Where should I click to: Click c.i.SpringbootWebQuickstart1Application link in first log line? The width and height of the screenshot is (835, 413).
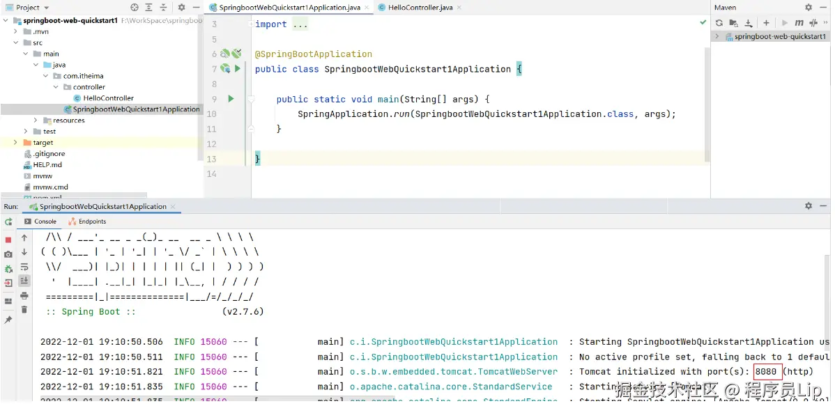pyautogui.click(x=454, y=342)
